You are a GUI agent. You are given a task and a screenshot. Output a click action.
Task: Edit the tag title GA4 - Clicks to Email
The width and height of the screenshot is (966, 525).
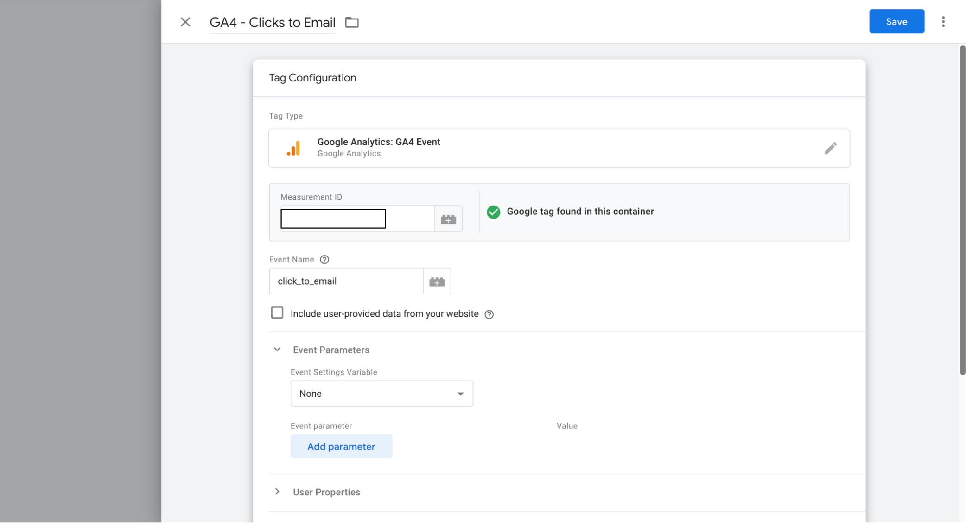(272, 22)
